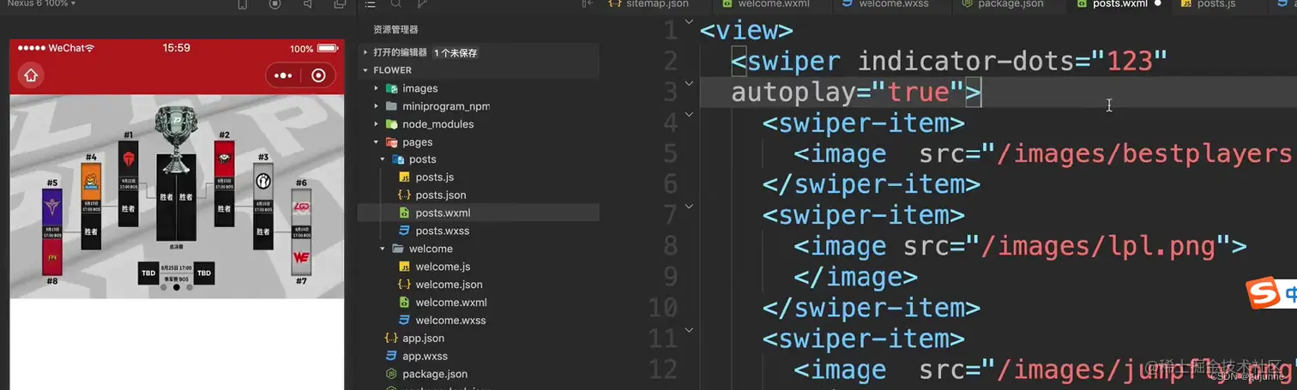Click the /images/bestplayers path on line 5
Screen dimensions: 1297x390
tap(1143, 154)
